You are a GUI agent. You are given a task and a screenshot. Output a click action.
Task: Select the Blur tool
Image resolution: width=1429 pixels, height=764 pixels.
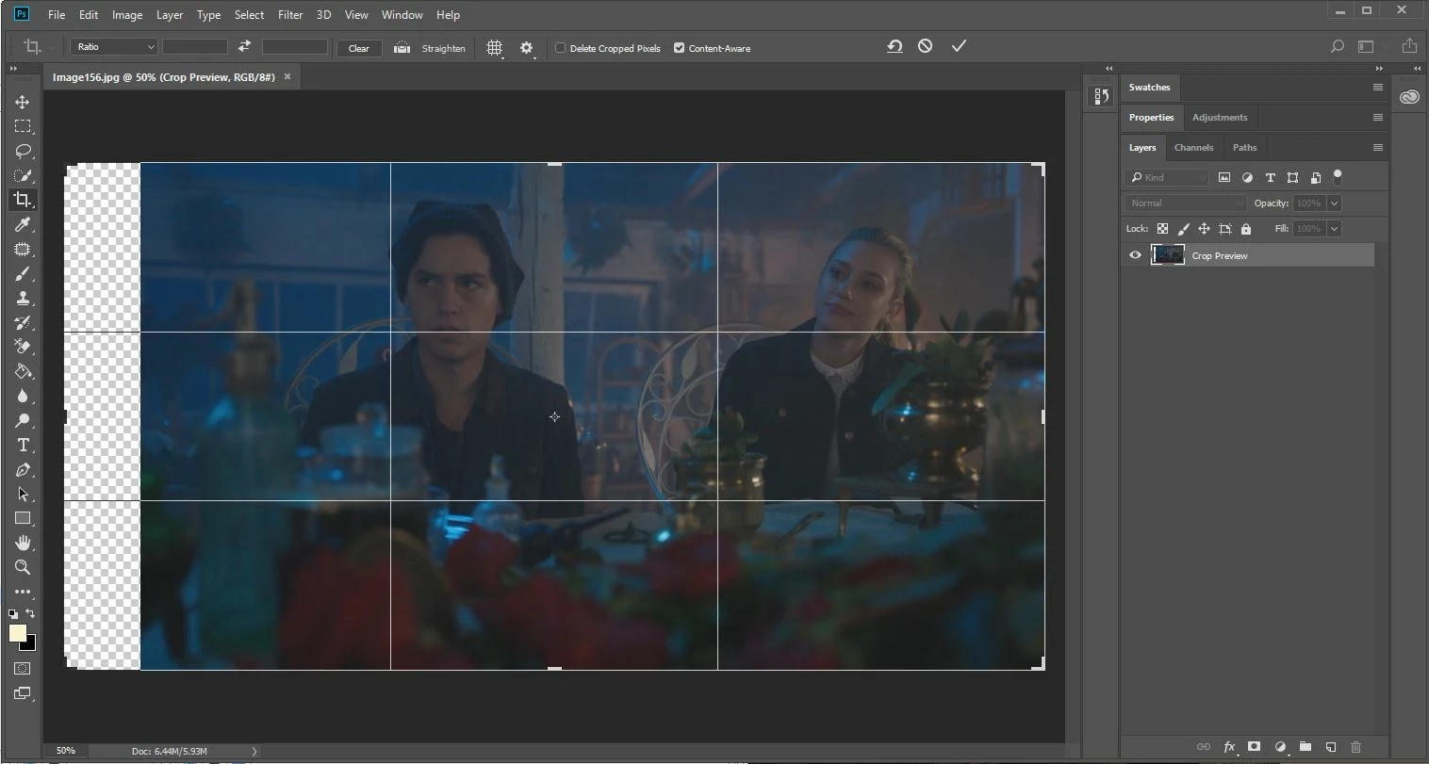click(x=23, y=396)
